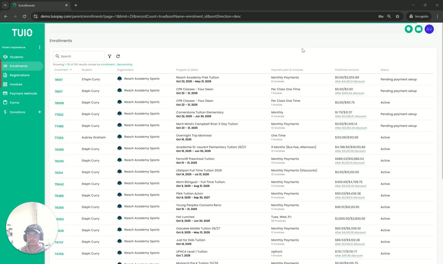Click the TUIO logo

pos(22,32)
